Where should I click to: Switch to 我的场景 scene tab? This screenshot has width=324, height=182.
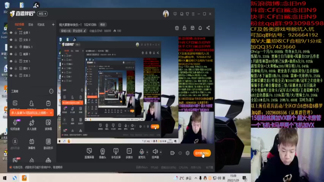point(19,25)
